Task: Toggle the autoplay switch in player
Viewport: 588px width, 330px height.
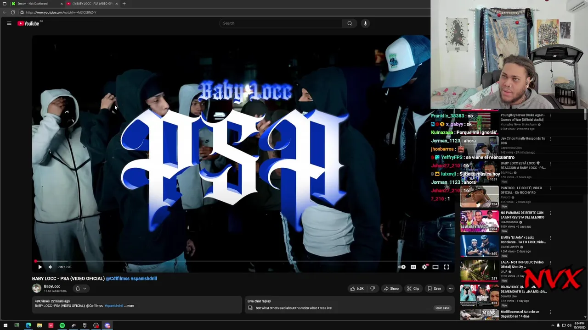Action: pos(403,267)
